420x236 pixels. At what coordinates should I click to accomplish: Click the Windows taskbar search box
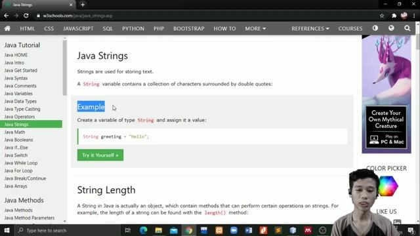(x=67, y=230)
